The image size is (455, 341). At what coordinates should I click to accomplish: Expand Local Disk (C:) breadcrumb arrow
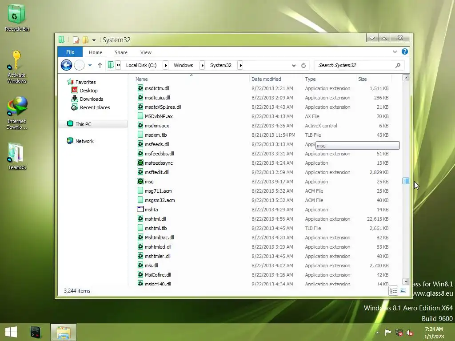pos(166,65)
